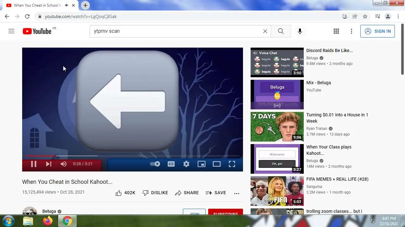Click the Chrome taskbar icon
The width and height of the screenshot is (405, 227).
point(67,221)
